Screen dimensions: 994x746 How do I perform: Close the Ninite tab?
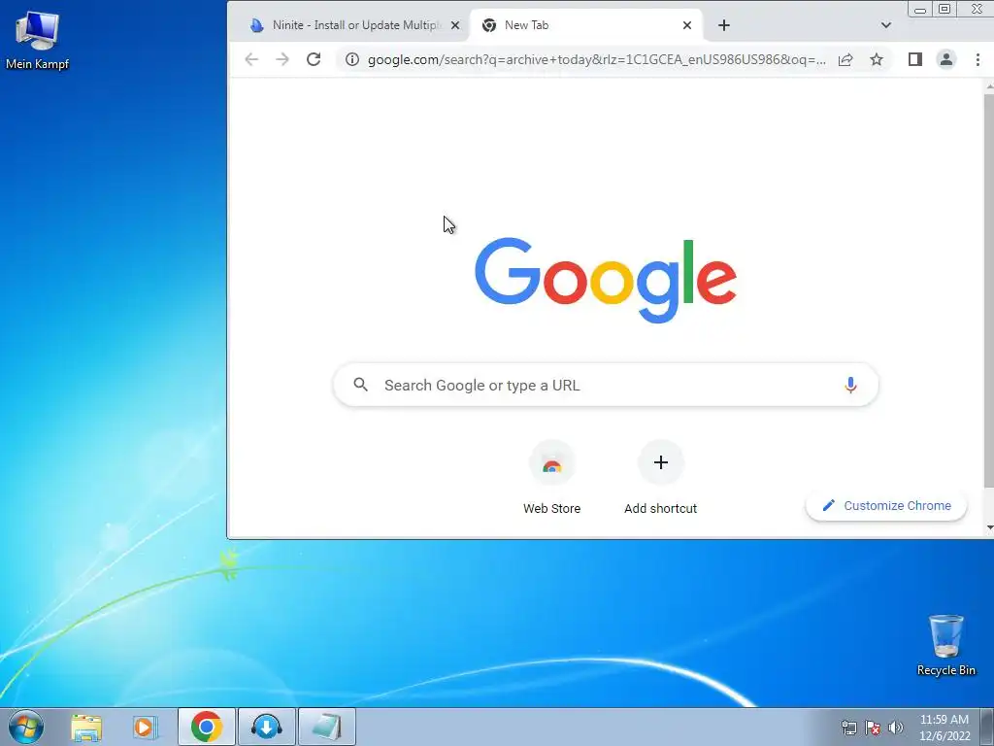coord(455,25)
